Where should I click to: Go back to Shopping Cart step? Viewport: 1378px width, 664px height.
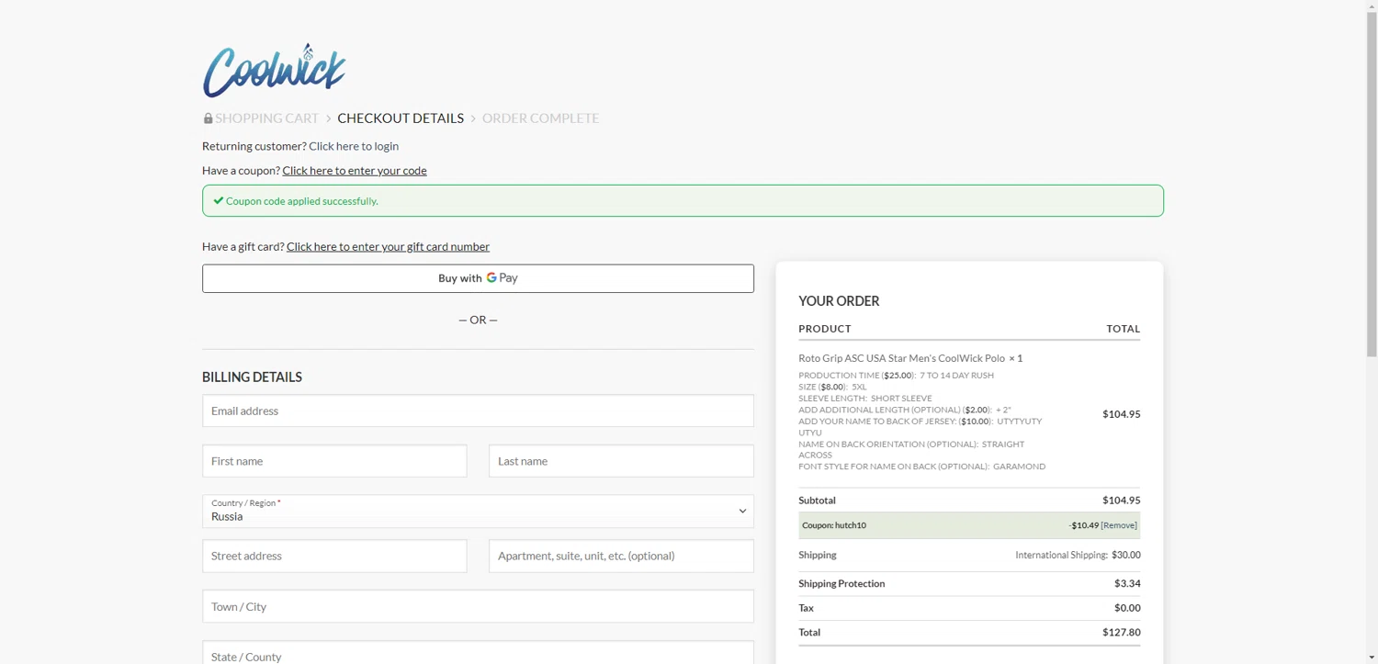[x=266, y=118]
